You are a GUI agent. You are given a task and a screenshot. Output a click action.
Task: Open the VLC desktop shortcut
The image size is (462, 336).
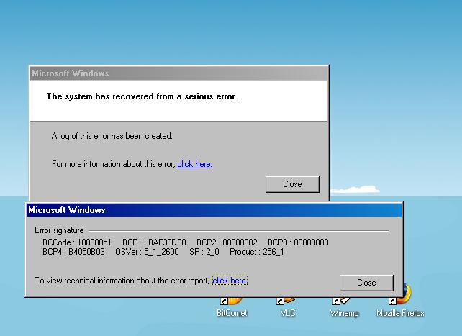coord(288,307)
